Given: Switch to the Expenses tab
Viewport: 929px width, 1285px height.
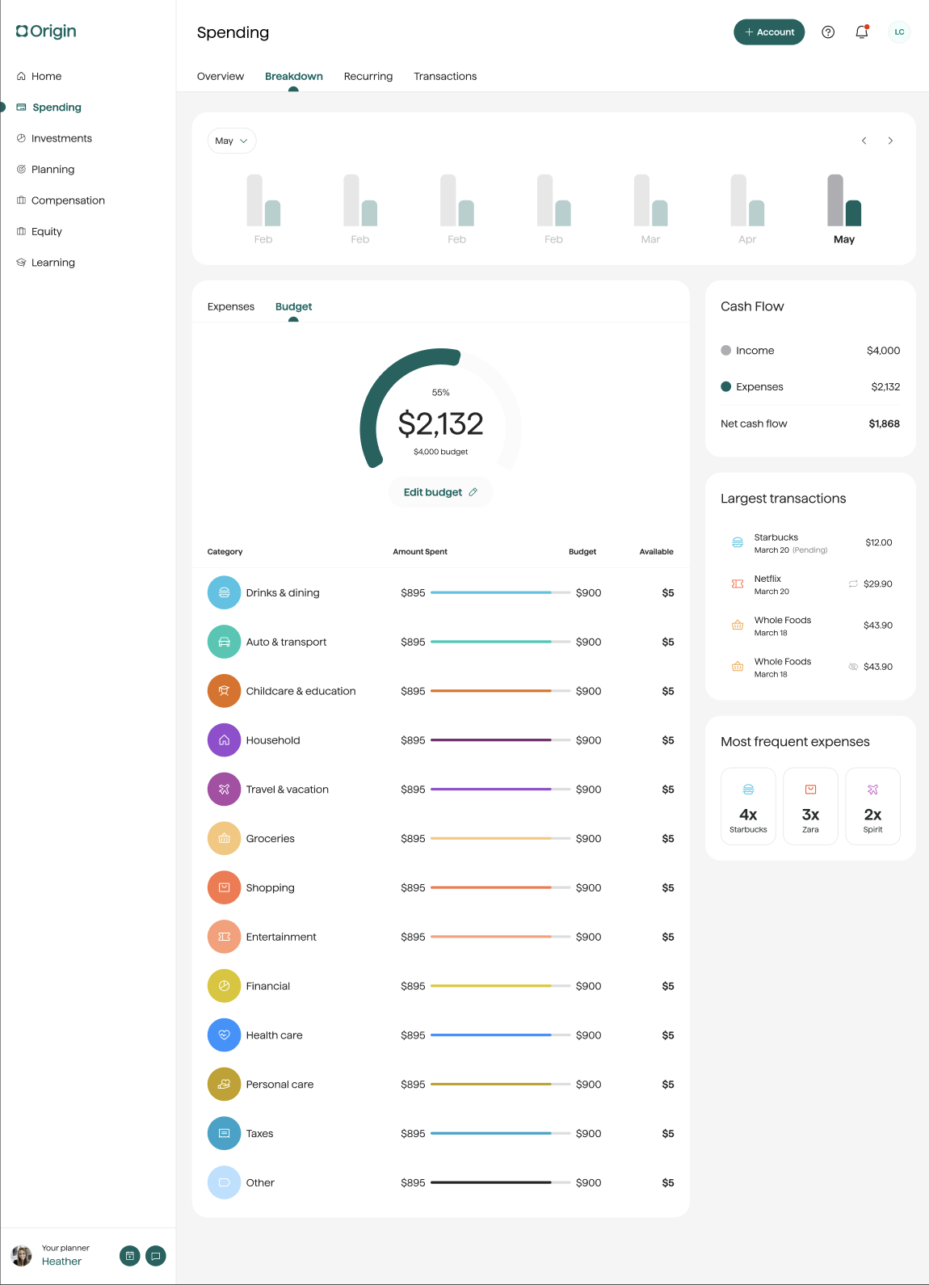Looking at the screenshot, I should [x=231, y=306].
